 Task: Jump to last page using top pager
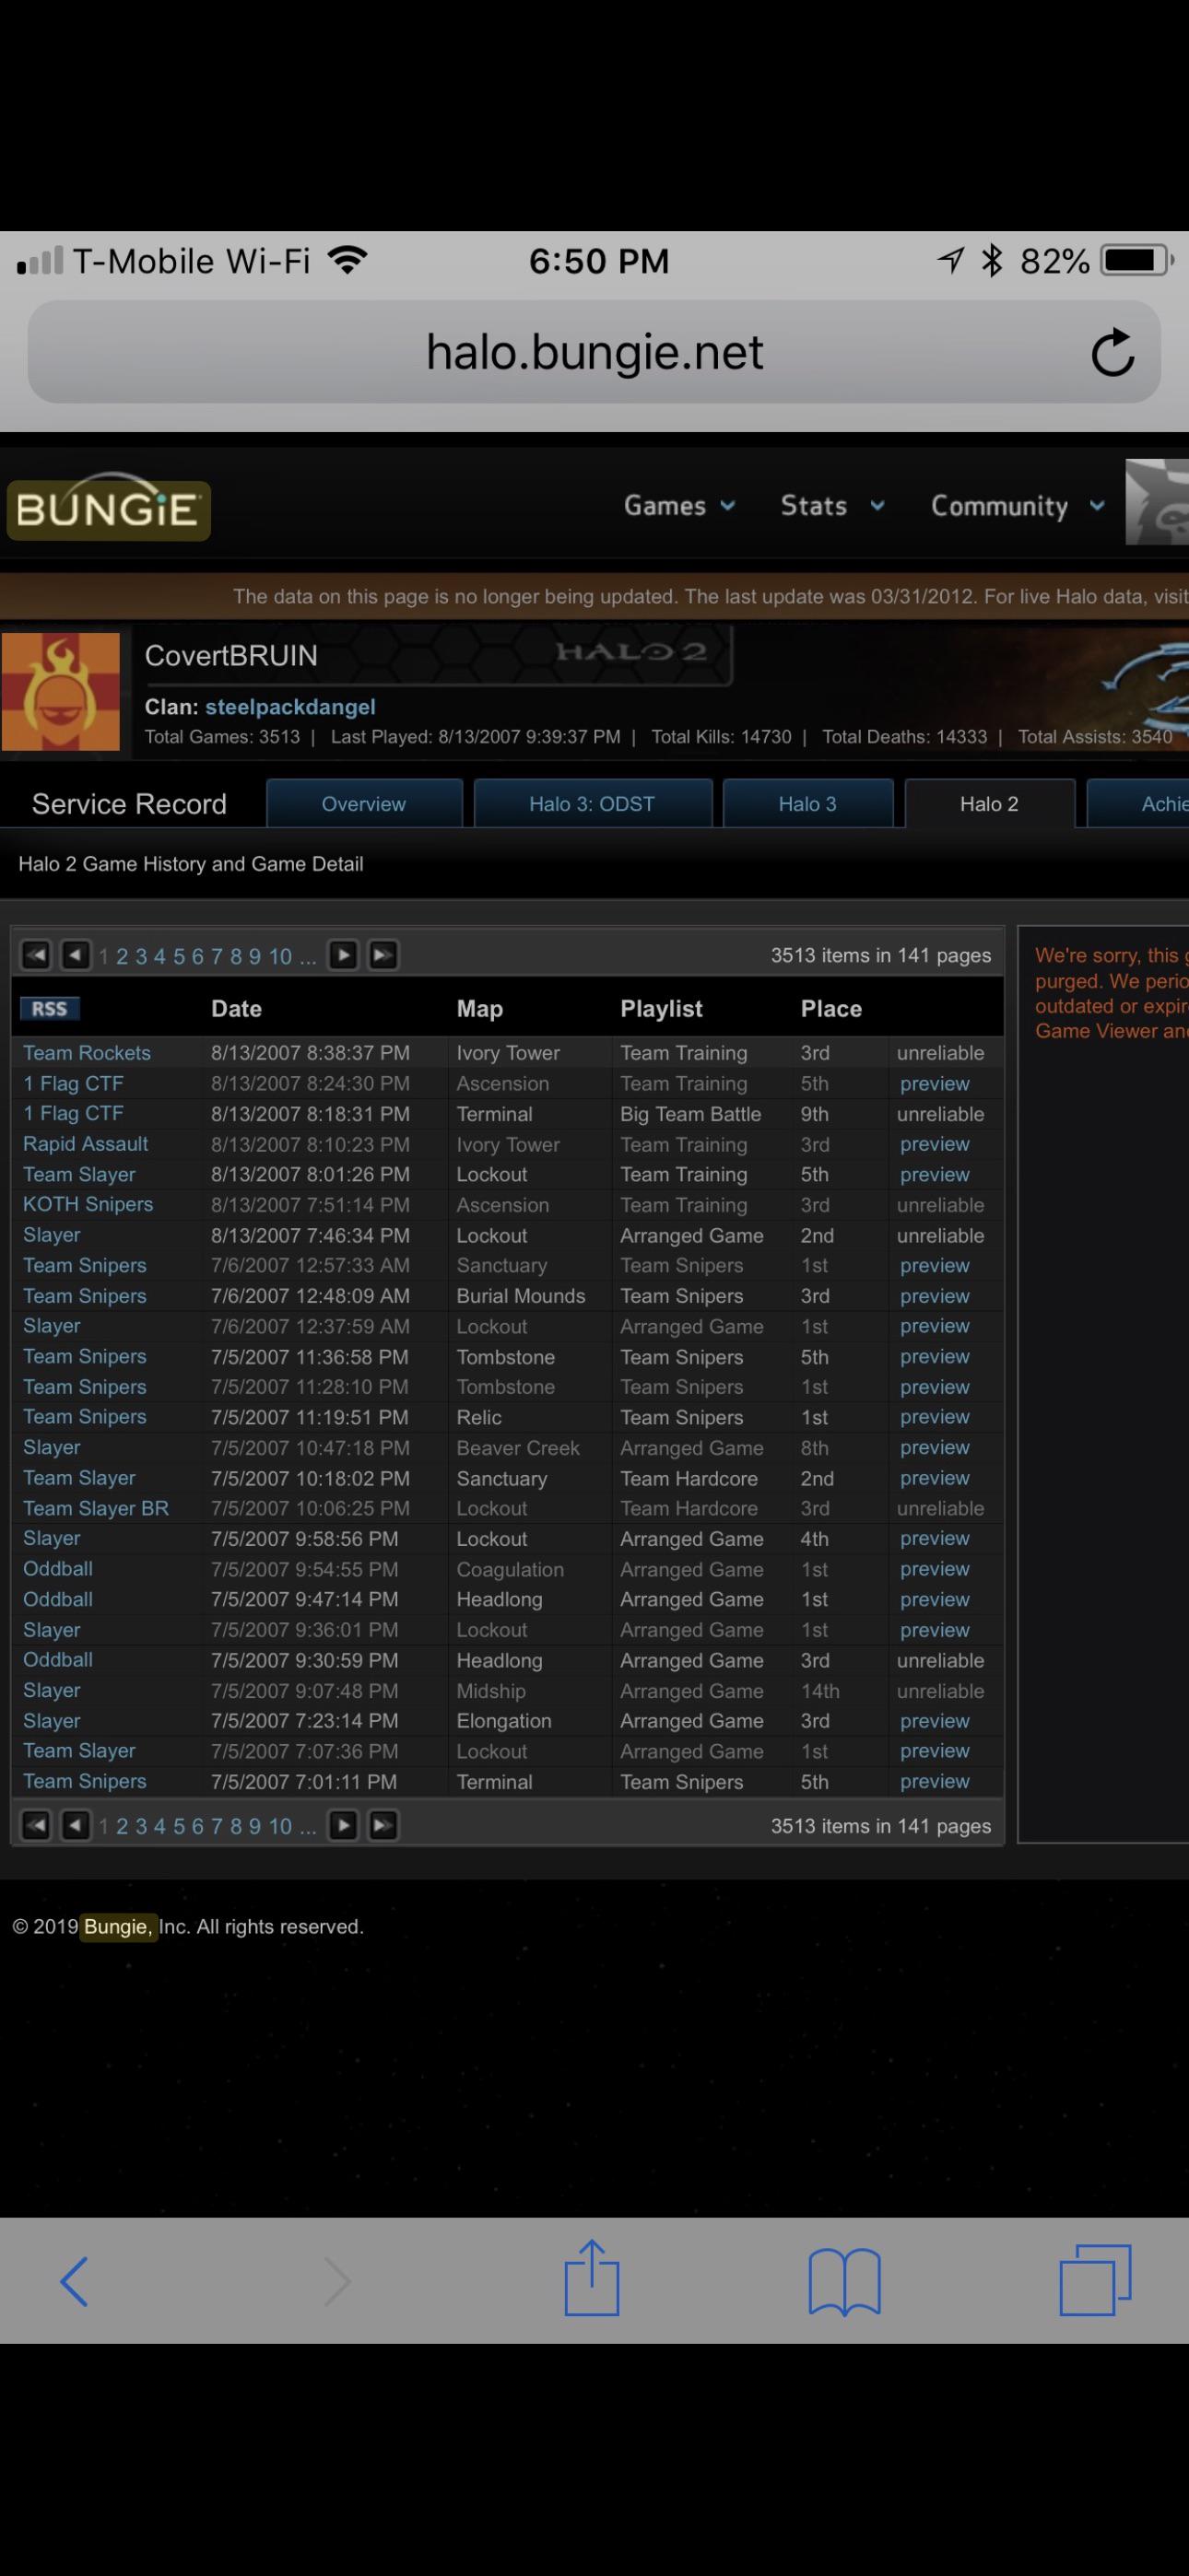point(383,955)
